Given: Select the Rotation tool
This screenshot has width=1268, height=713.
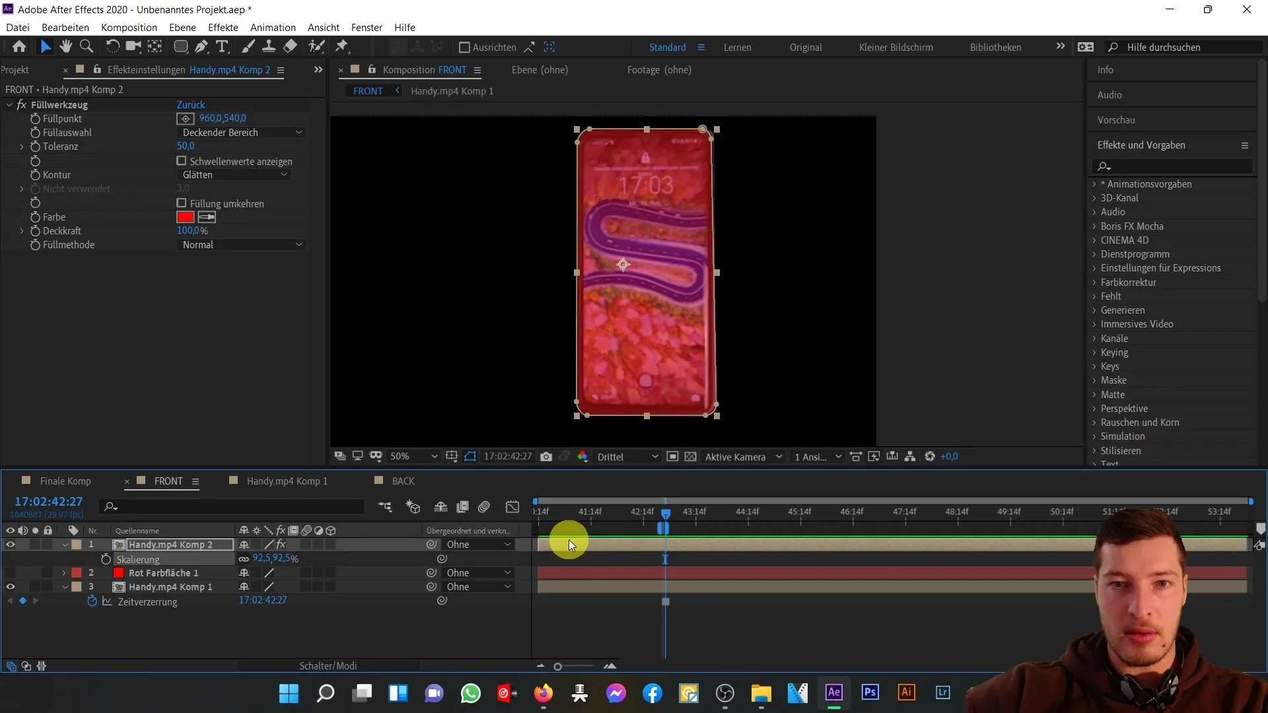Looking at the screenshot, I should [112, 47].
